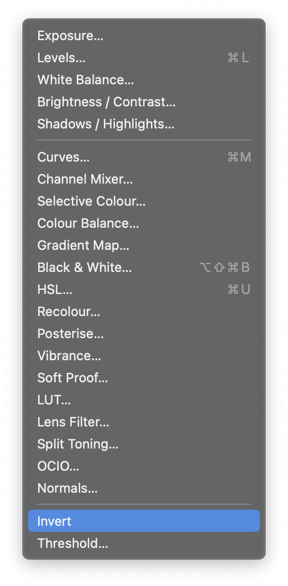The image size is (288, 586).
Task: Choose the Exposure adjustment
Action: [x=144, y=36]
